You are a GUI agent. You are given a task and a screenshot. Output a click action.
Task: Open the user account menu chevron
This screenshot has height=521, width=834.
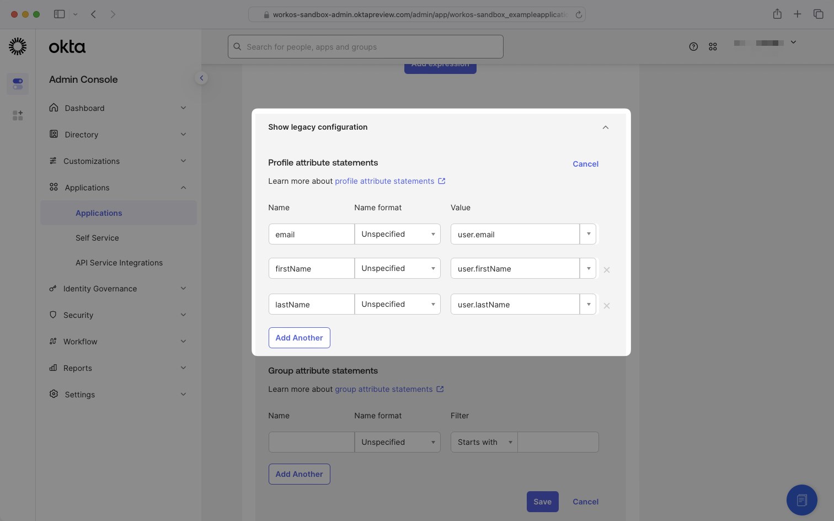pos(793,42)
